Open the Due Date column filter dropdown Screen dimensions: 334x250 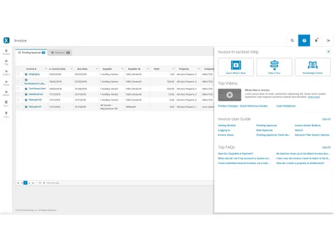tap(97, 69)
